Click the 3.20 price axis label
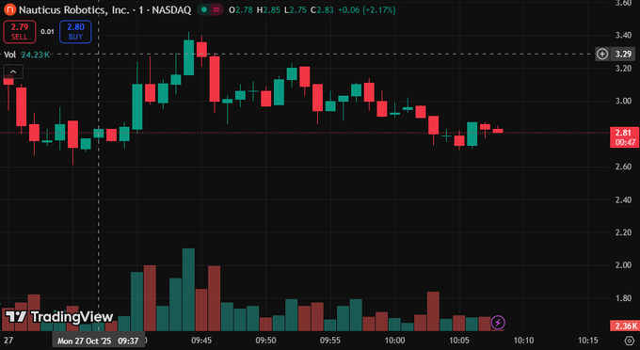Viewport: 640px width, 350px height. pyautogui.click(x=623, y=68)
